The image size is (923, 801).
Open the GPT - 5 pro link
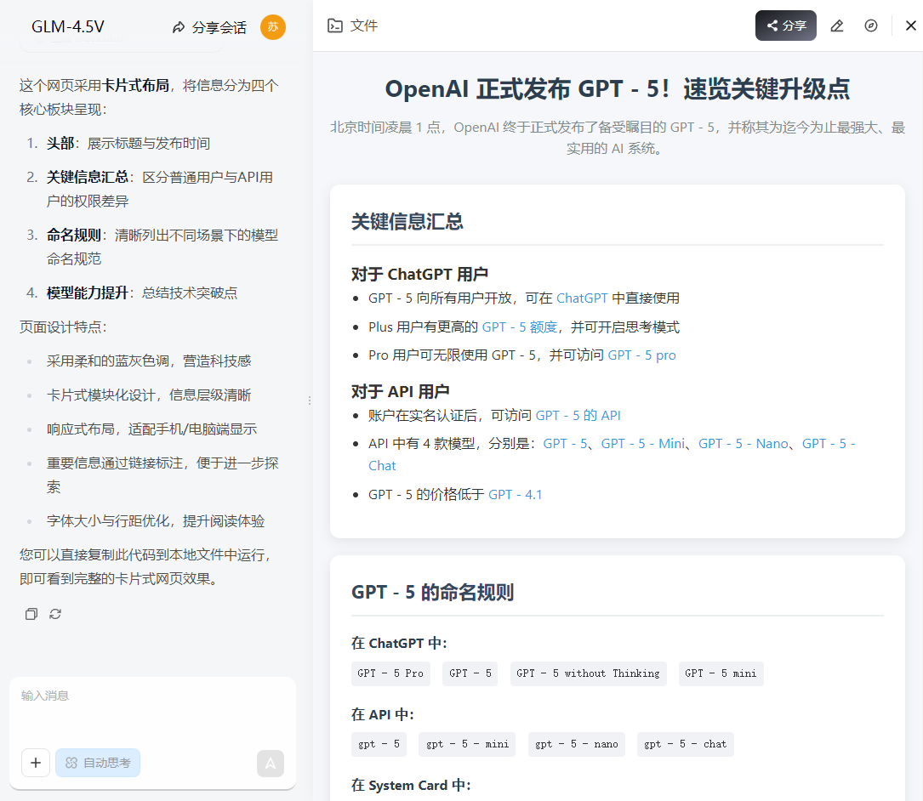tap(641, 355)
